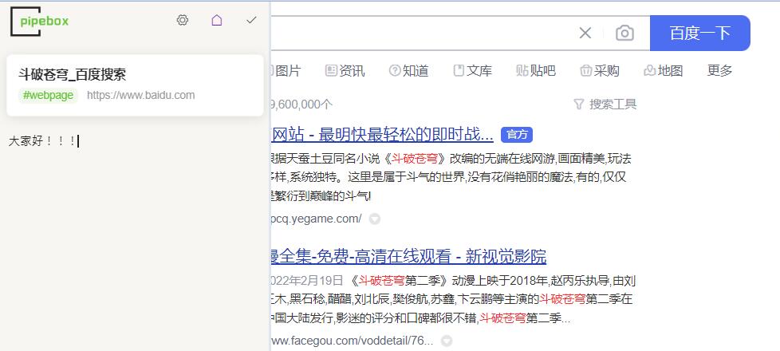The height and width of the screenshot is (351, 780).
Task: Switch to the 地图 tab
Action: (663, 71)
